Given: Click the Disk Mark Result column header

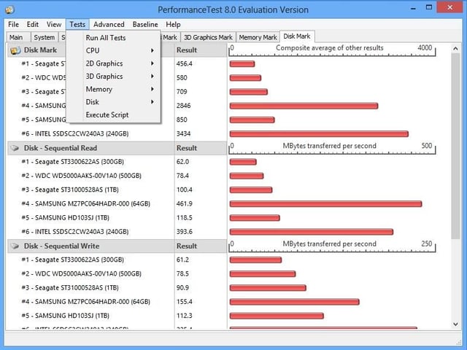Looking at the screenshot, I should (201, 50).
